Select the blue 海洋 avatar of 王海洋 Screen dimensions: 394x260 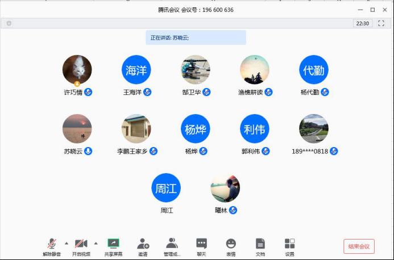[136, 70]
